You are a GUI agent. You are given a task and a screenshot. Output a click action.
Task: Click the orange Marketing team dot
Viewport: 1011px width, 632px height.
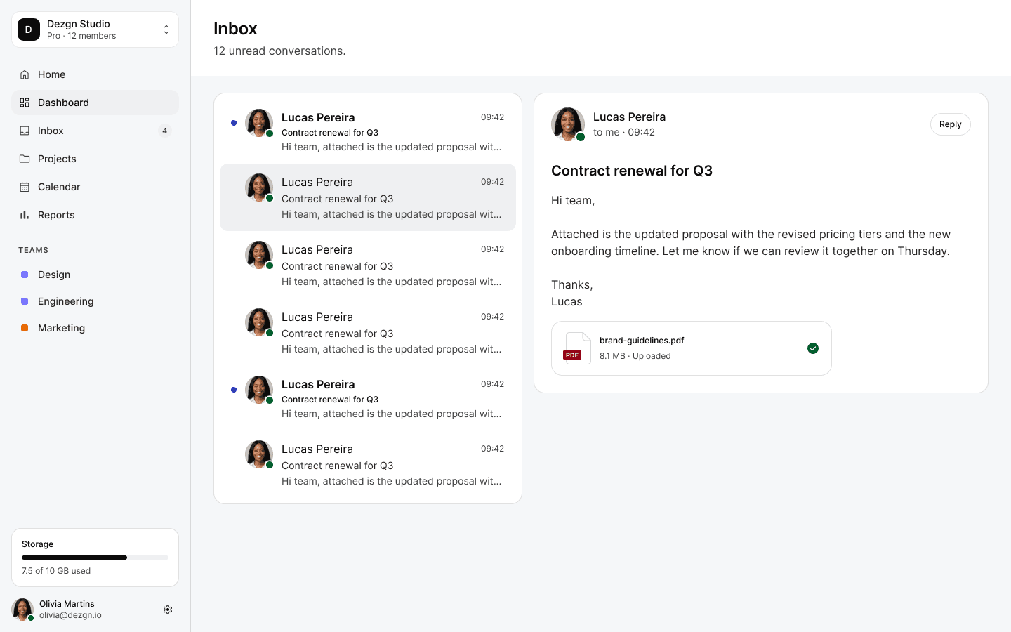(25, 328)
